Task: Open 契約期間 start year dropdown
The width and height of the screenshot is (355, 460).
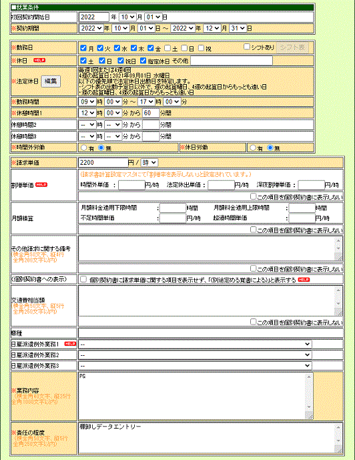Action: pos(91,28)
